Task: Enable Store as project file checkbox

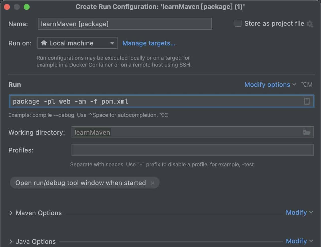Action: (x=238, y=23)
